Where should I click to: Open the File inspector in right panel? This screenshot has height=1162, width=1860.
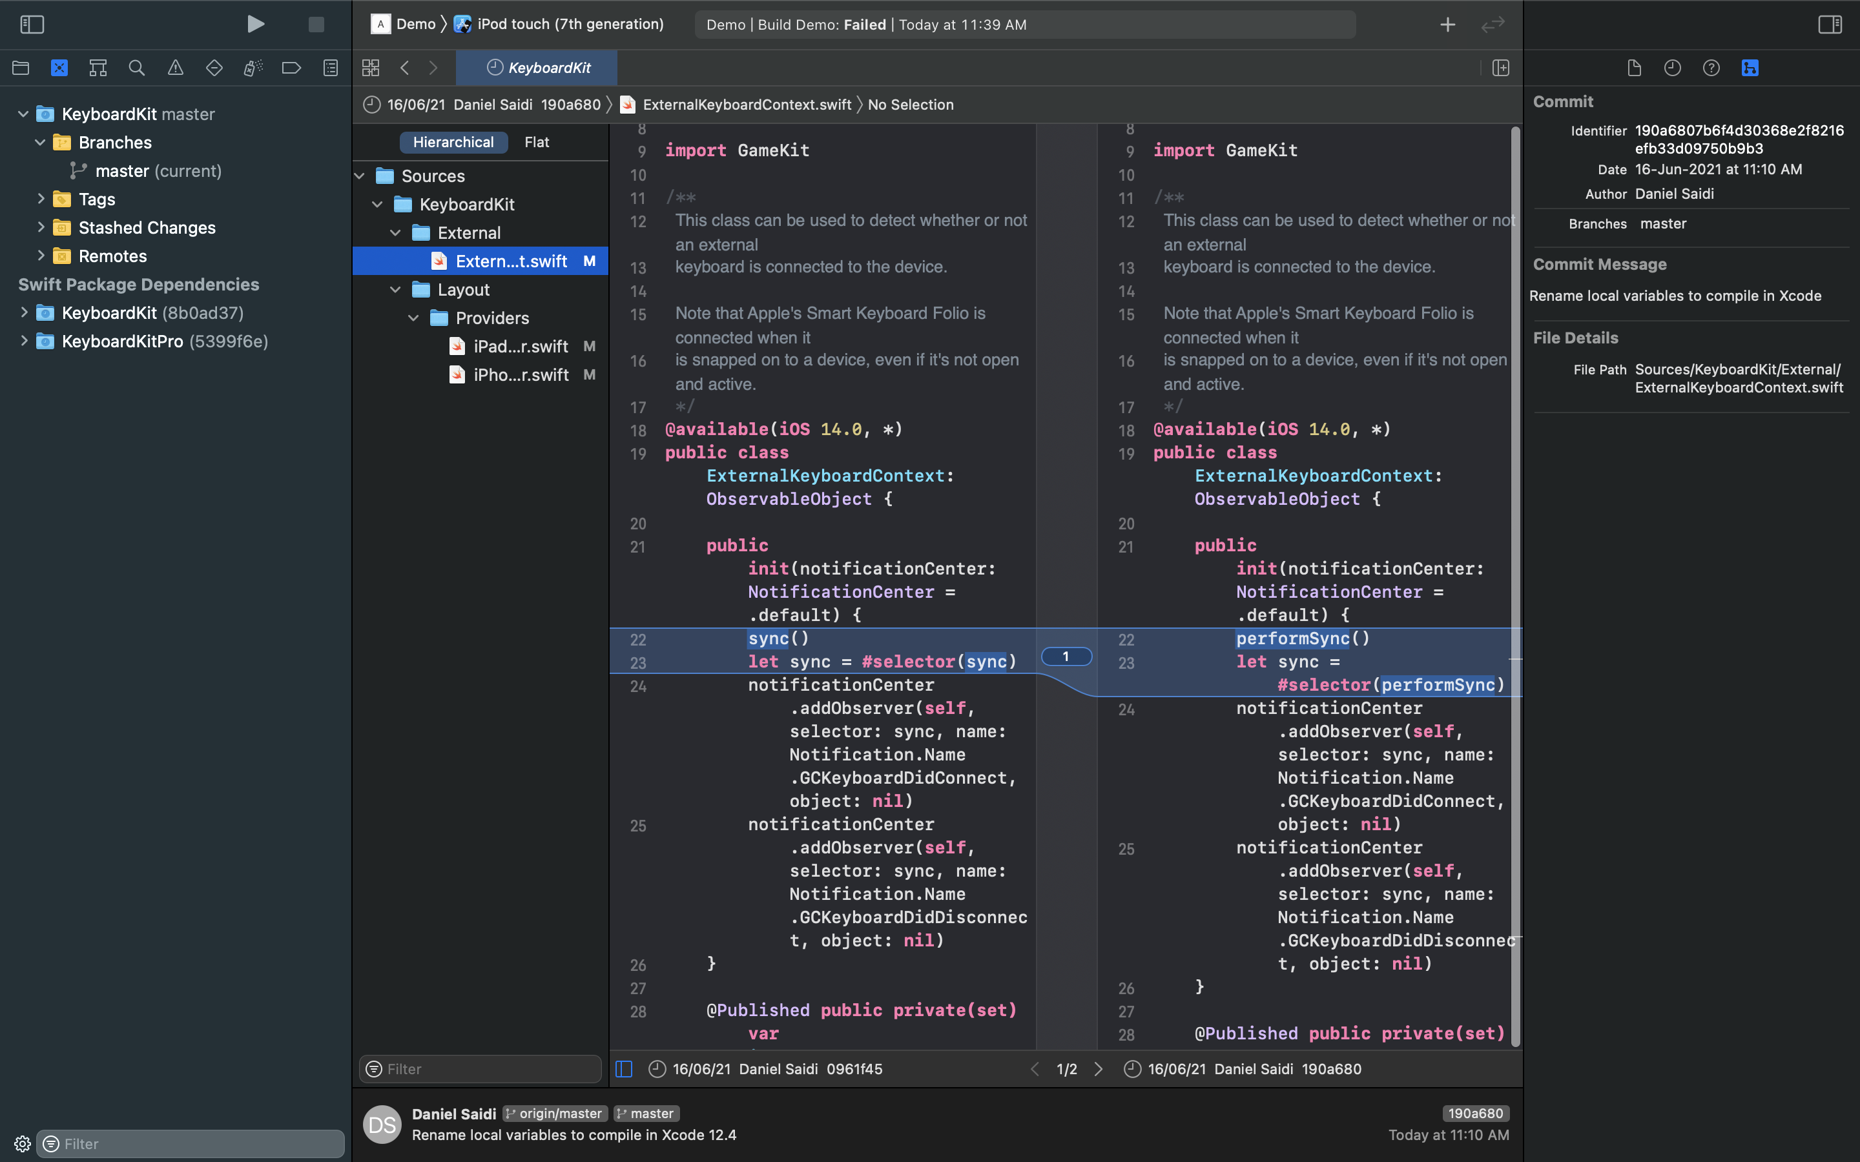coord(1633,68)
